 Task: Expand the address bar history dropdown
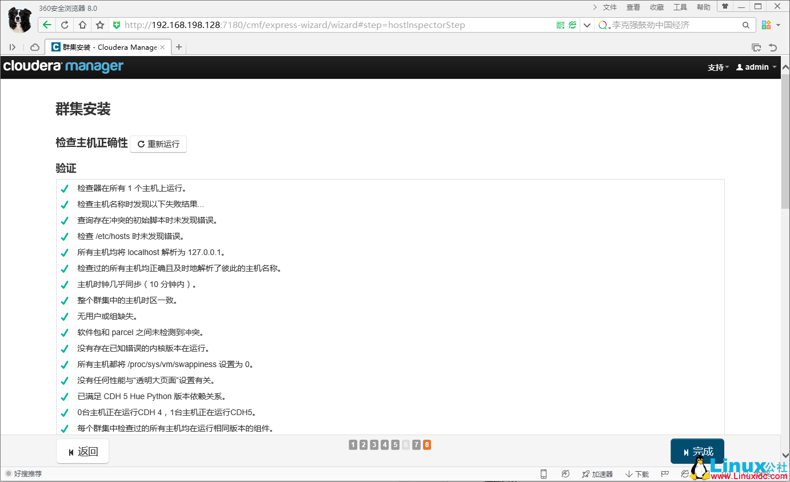click(x=586, y=25)
